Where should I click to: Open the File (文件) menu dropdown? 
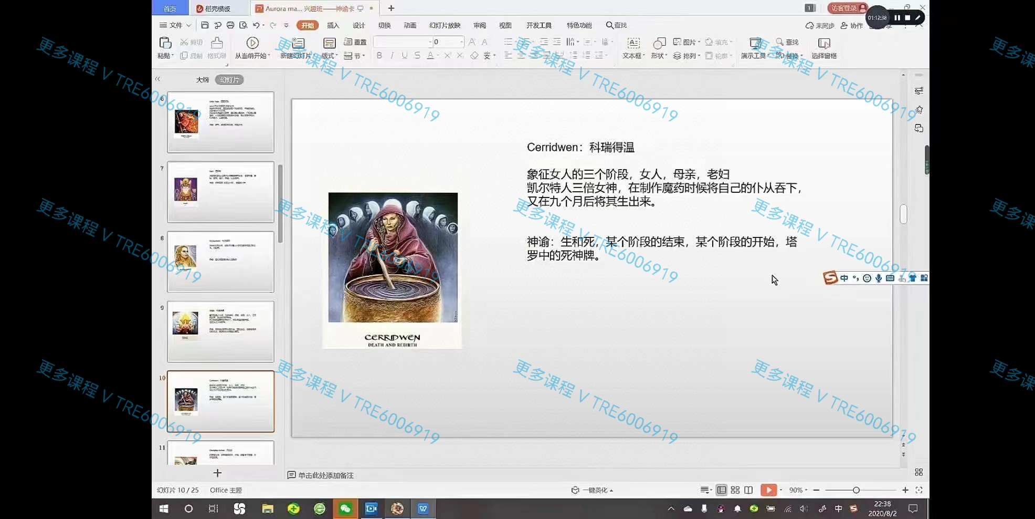point(175,25)
